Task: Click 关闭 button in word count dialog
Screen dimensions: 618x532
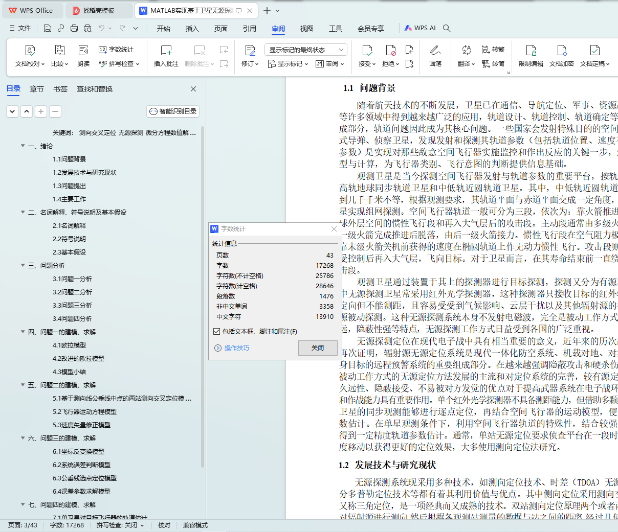Action: pos(318,348)
